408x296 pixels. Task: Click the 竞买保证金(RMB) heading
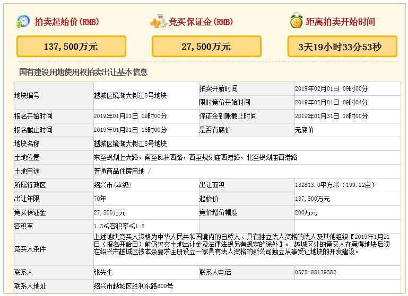pyautogui.click(x=201, y=22)
